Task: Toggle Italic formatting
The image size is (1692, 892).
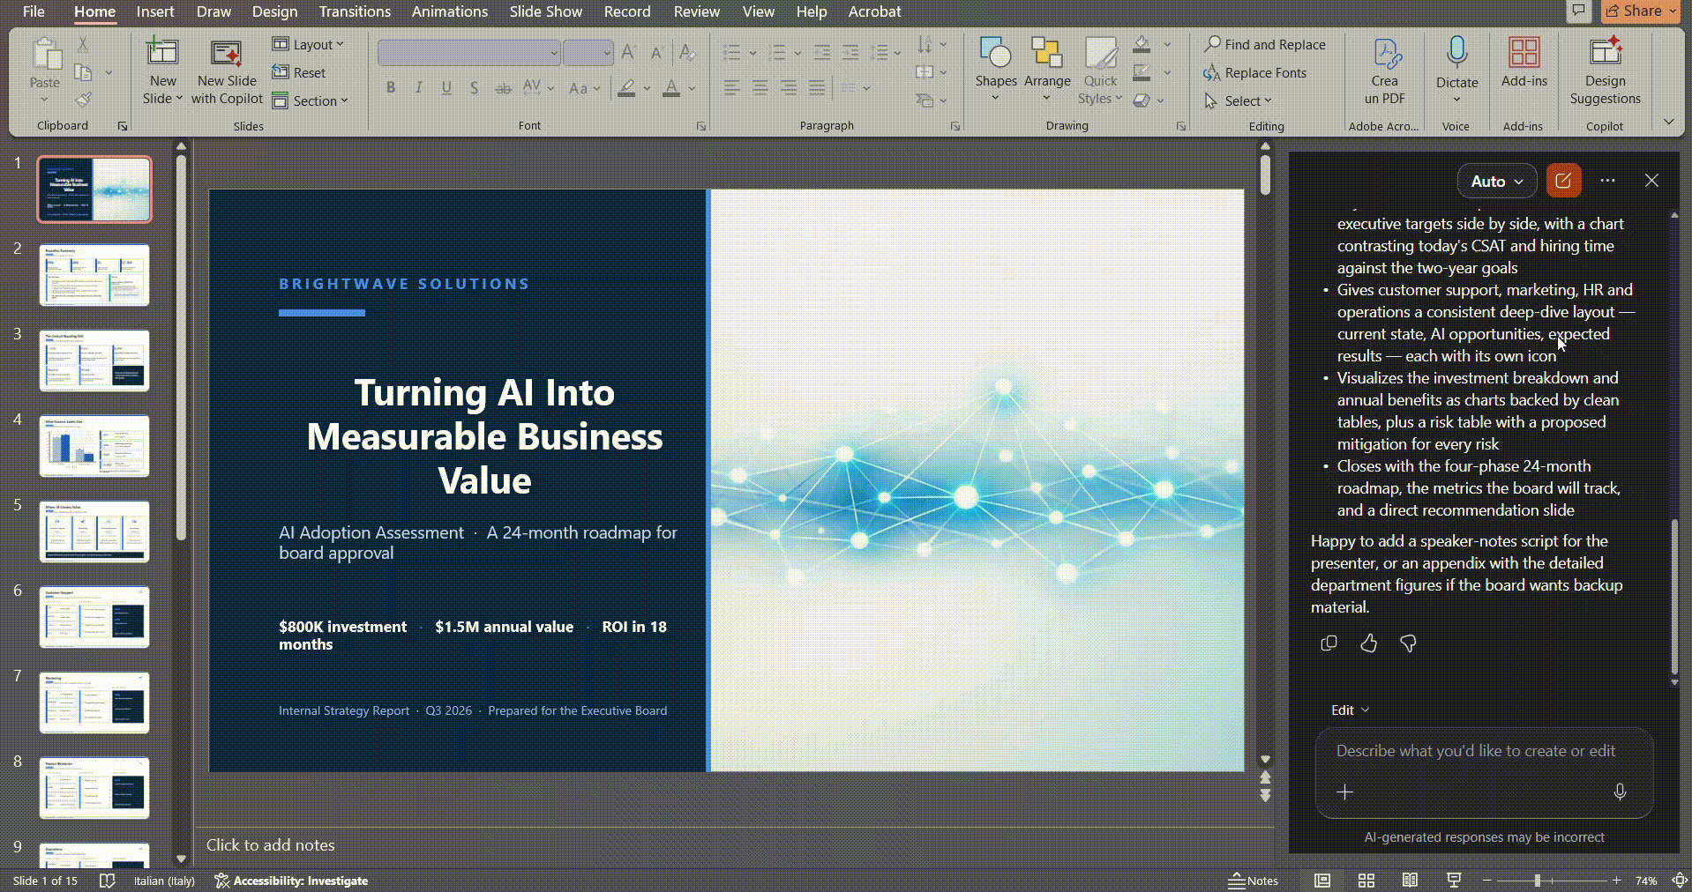Action: 419,87
